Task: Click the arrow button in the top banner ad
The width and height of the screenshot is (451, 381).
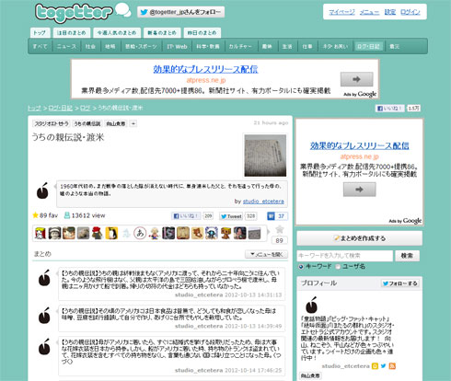Action: [356, 79]
